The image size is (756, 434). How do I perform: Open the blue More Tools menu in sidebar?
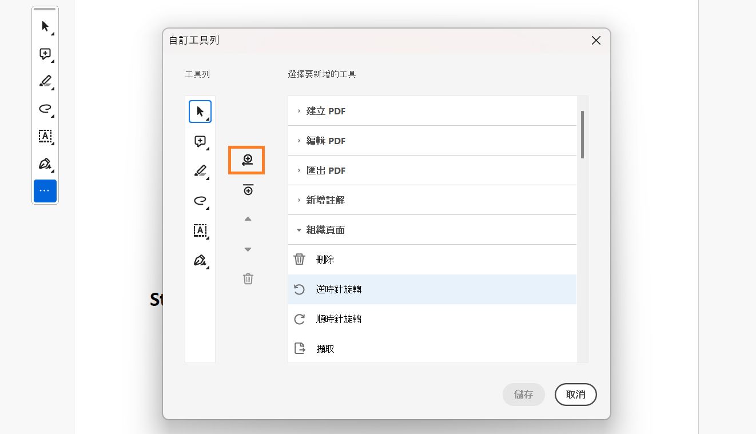tap(45, 191)
